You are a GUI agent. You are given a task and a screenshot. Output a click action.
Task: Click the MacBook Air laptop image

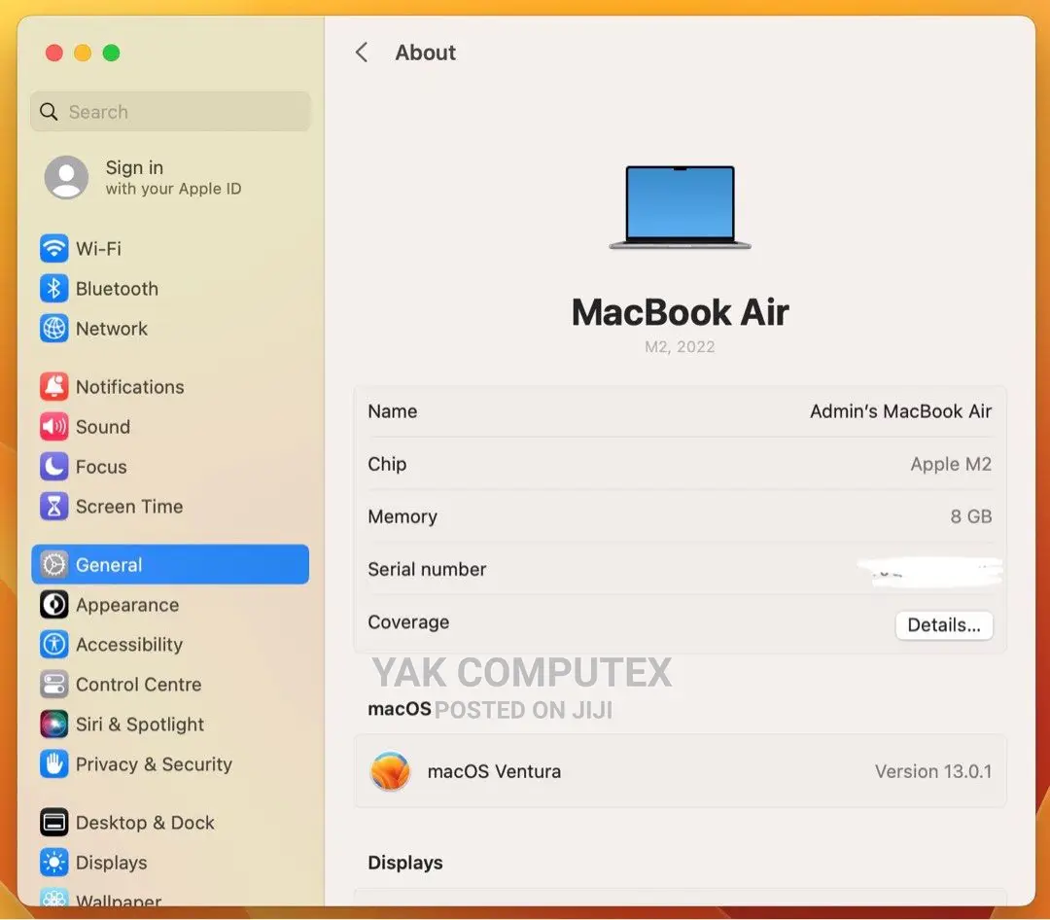[x=680, y=207]
